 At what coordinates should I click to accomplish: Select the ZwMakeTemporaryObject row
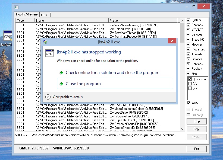[x=98, y=109]
